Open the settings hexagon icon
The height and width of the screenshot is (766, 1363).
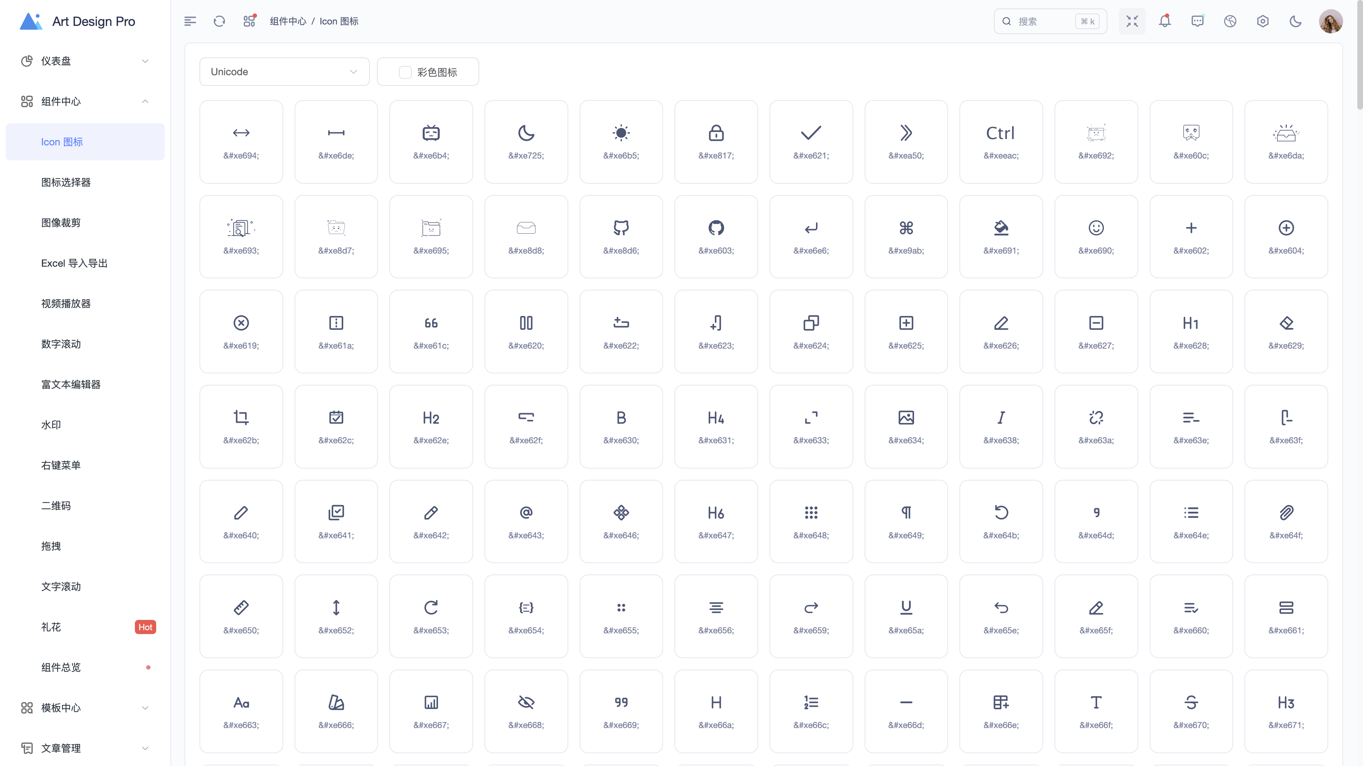point(1263,21)
